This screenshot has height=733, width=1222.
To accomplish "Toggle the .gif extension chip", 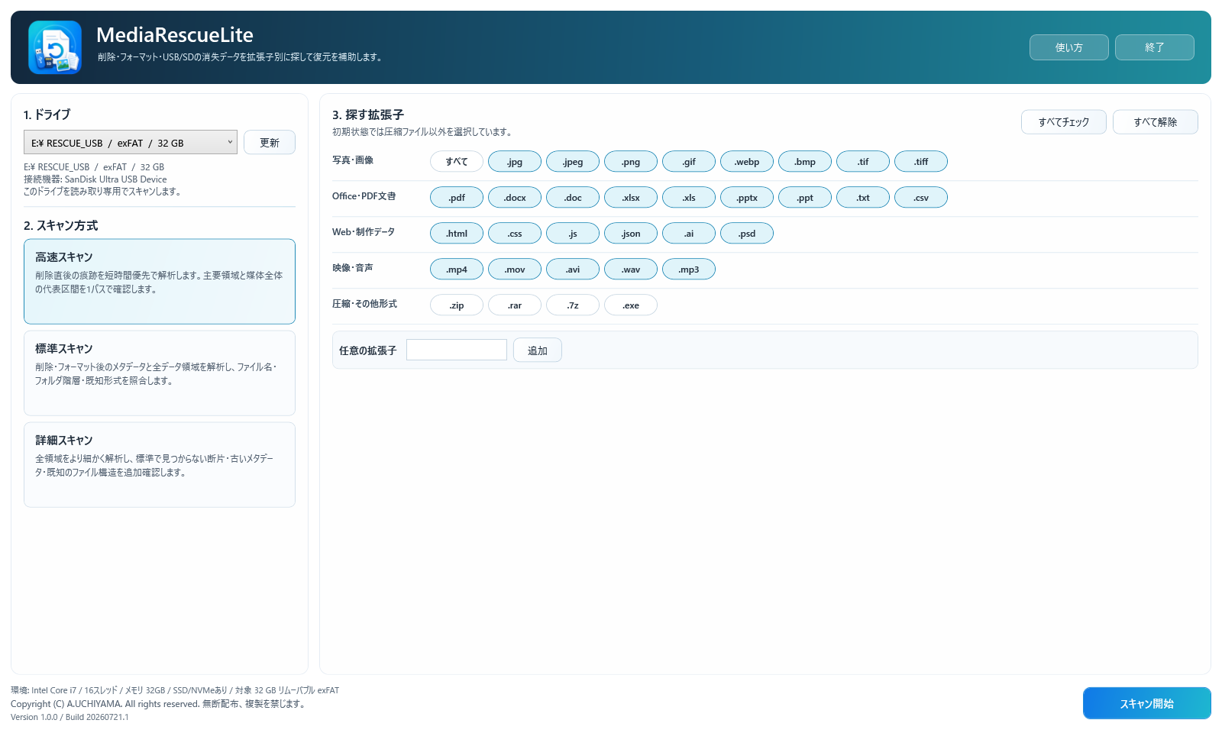I will tap(689, 162).
